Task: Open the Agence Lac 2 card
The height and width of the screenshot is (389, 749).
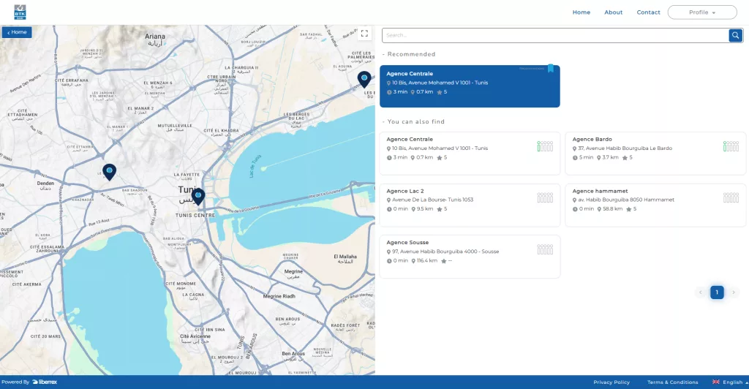Action: click(470, 205)
